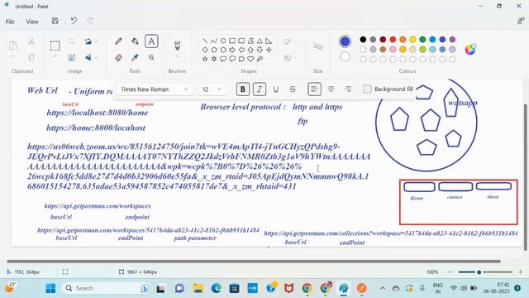Redo the last undone action

(90, 21)
